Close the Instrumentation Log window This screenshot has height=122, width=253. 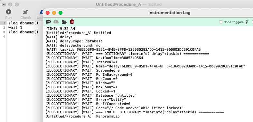point(48,13)
